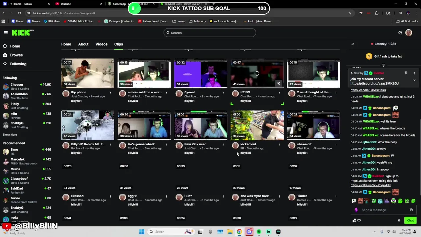Open the stake.us.com link in chat
This screenshot has height=237, width=421.
tap(364, 181)
